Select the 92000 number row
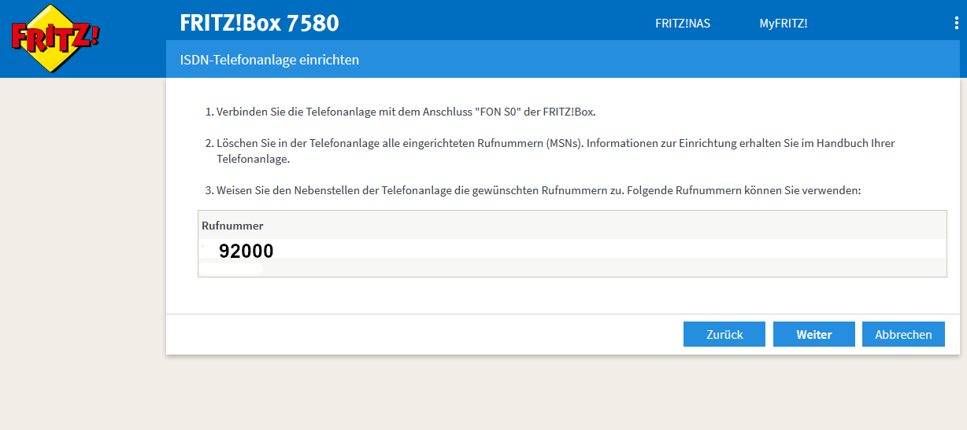The height and width of the screenshot is (430, 967). click(246, 252)
